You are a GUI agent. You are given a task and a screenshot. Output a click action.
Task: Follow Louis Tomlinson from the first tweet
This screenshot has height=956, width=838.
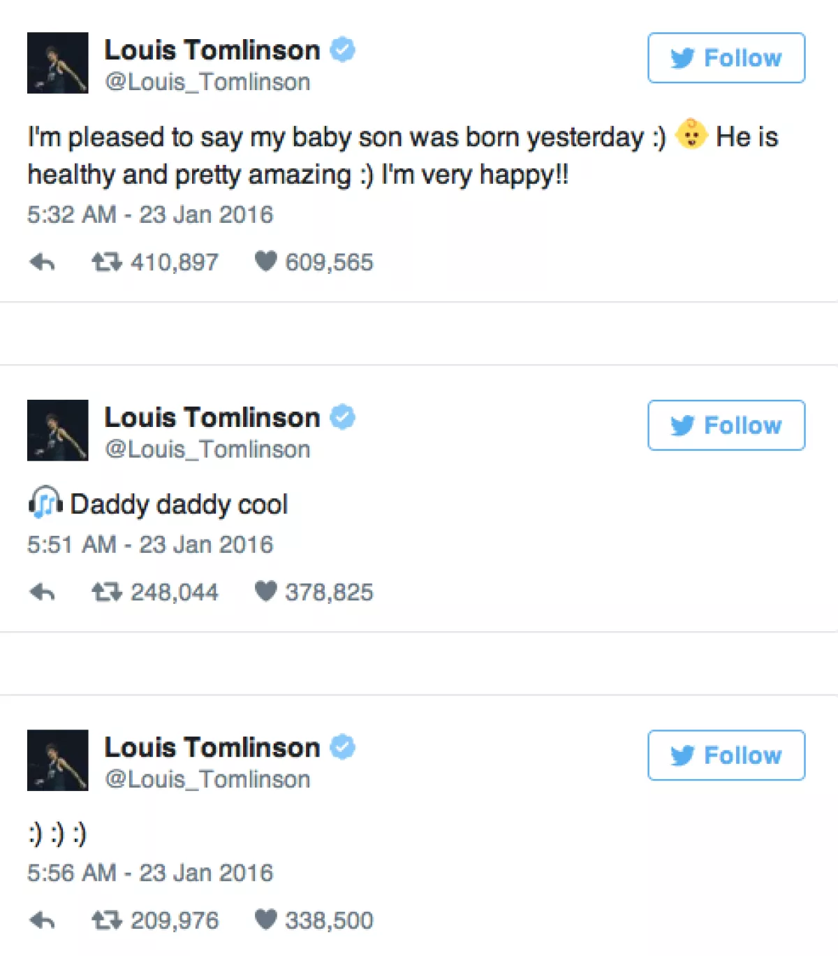[726, 58]
